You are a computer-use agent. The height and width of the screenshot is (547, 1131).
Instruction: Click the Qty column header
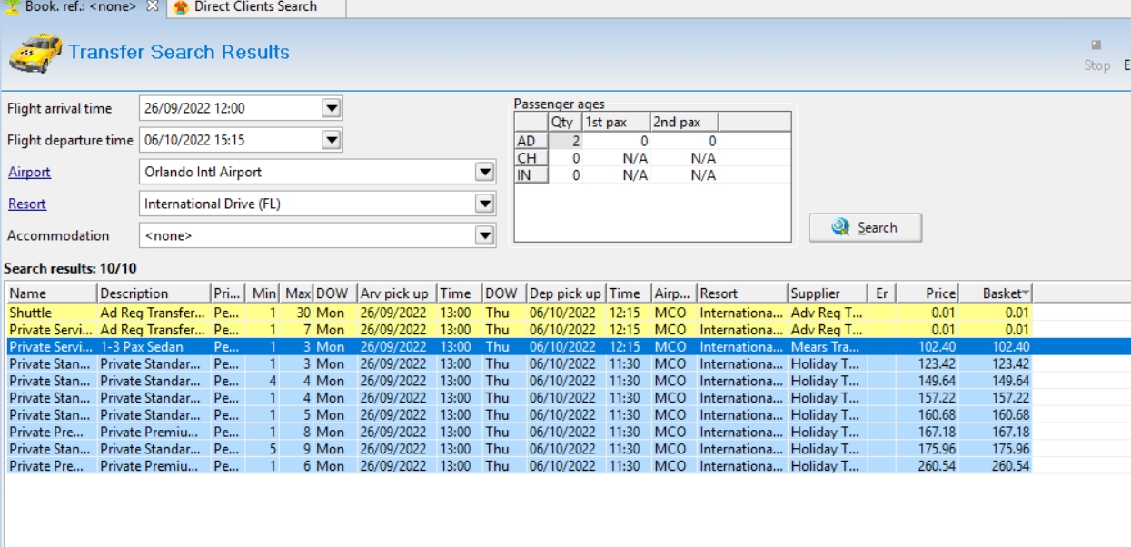[x=565, y=122]
